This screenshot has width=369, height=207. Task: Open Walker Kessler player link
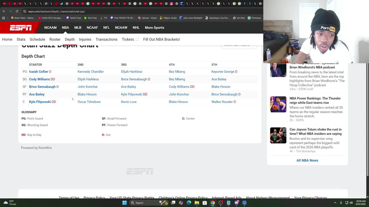click(x=222, y=102)
